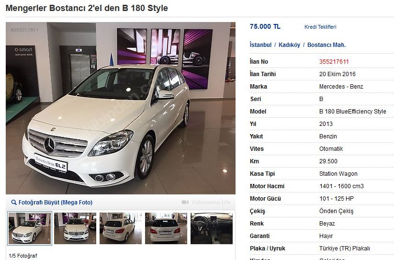Viewport: 394px width, 260px height.
Task: Select the Kadıköy district link
Action: (289, 45)
